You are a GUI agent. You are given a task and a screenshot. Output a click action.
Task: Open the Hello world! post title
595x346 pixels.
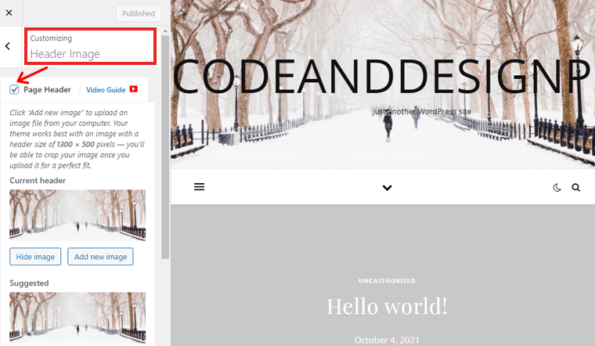(x=387, y=306)
